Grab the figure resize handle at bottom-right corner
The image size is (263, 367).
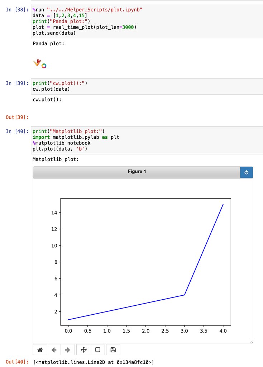[x=251, y=342]
